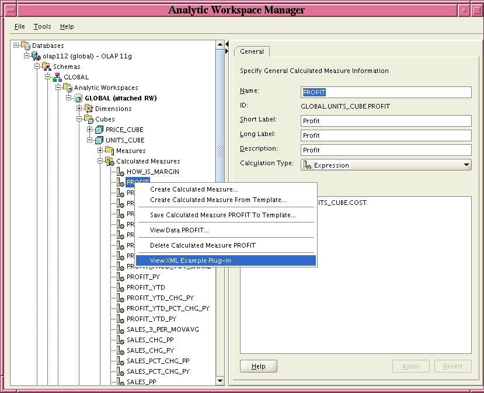484x393 pixels.
Task: Click the HOW_IS_MARGIN calculated measure icon
Action: (120, 172)
